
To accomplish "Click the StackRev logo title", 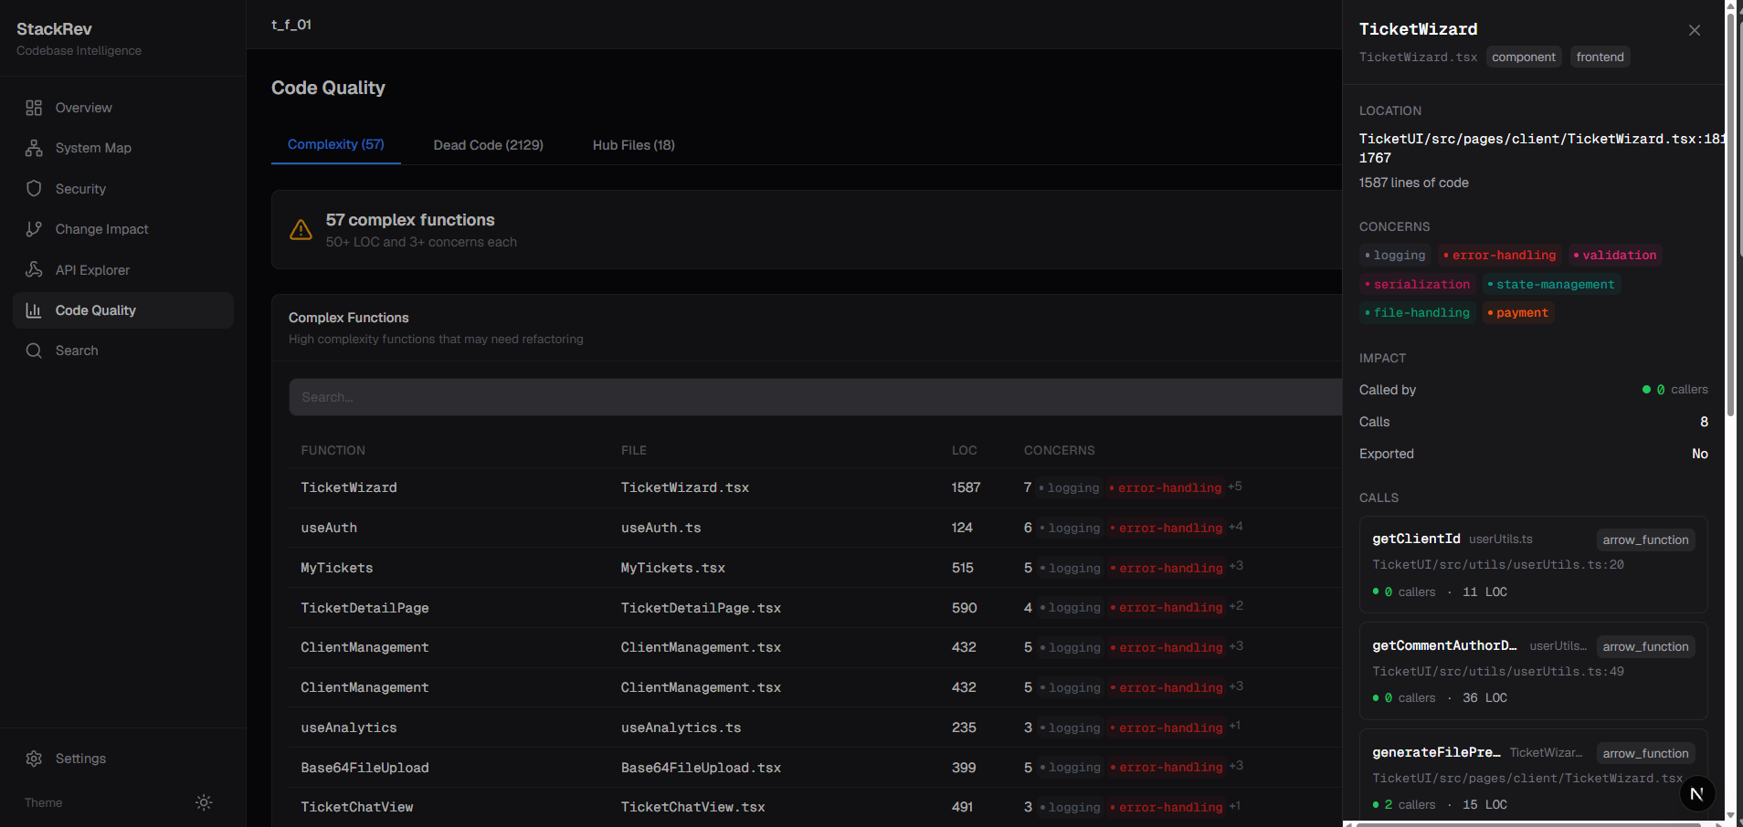I will [x=54, y=29].
